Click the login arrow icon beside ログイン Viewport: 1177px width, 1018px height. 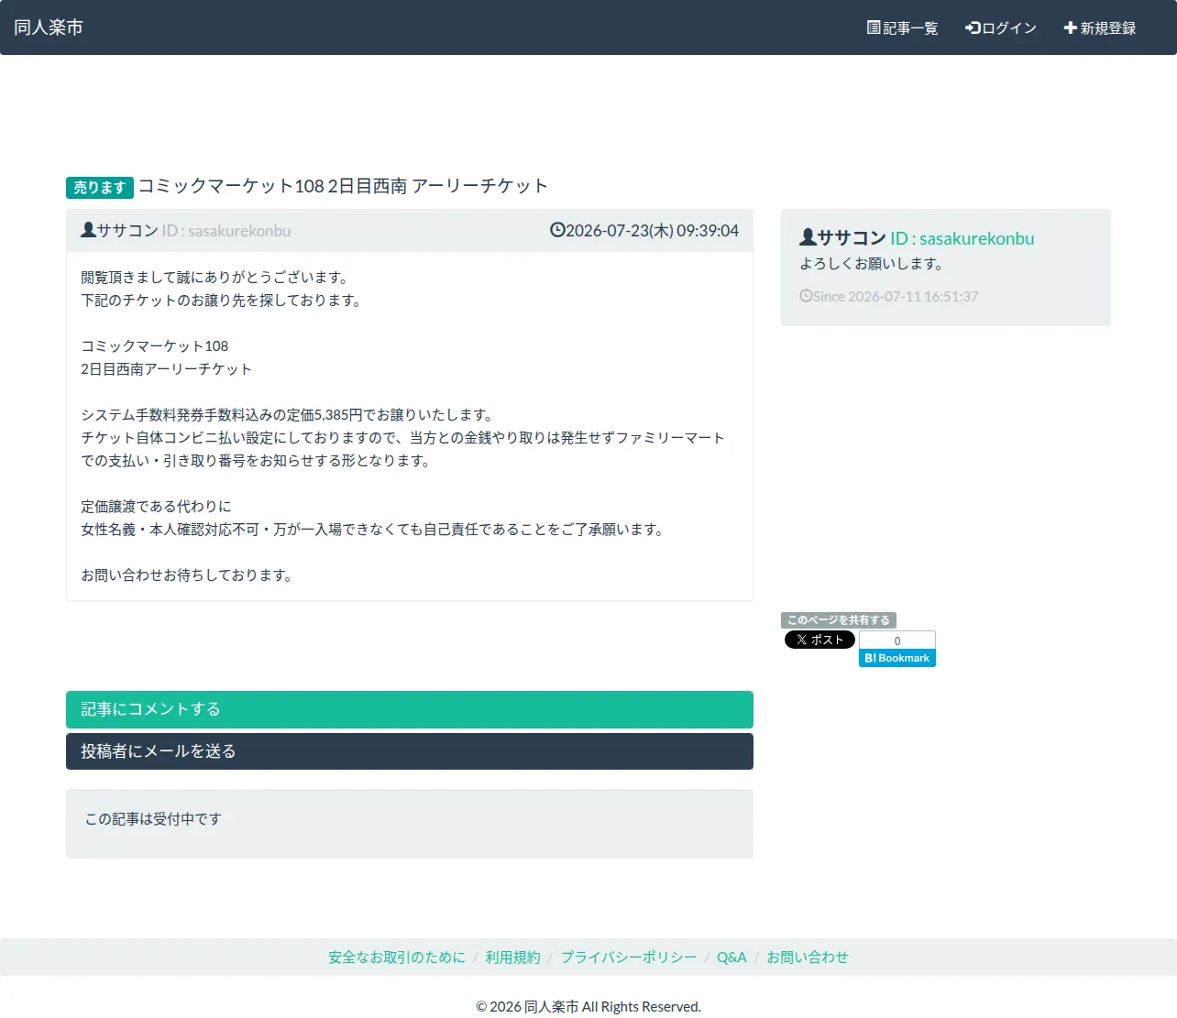coord(973,28)
